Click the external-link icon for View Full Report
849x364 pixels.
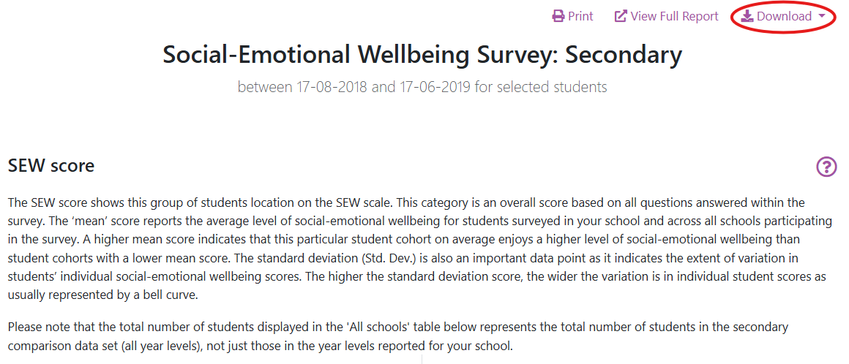tap(621, 16)
